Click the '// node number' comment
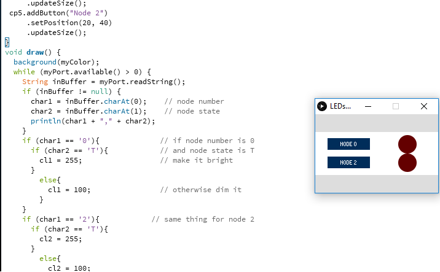Image resolution: width=440 pixels, height=272 pixels. click(x=194, y=101)
